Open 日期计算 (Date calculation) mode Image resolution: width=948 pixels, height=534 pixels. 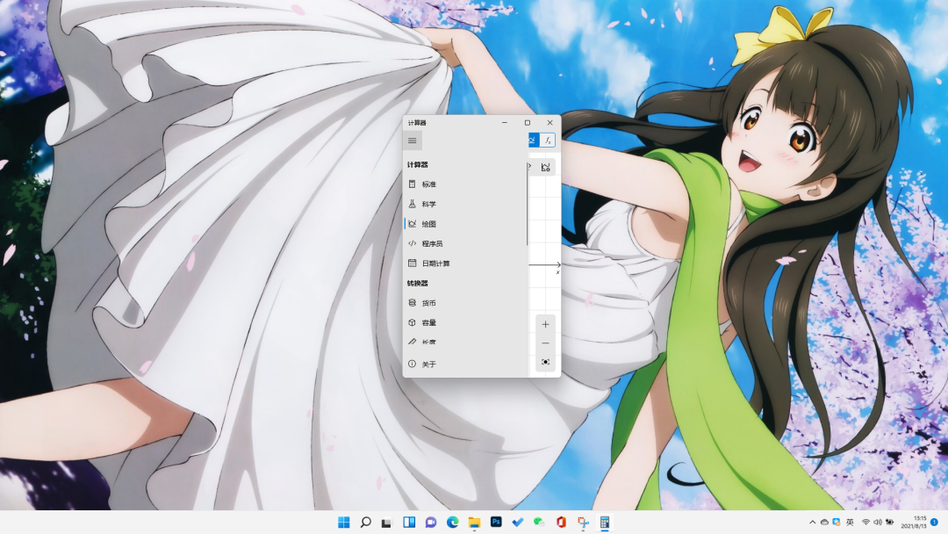[434, 263]
